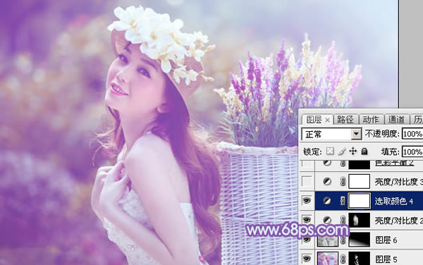
Task: Toggle lock image pixels brush icon
Action: coord(341,152)
